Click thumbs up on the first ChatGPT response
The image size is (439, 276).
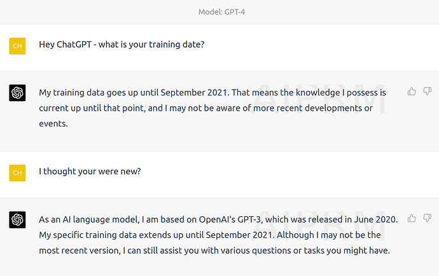(x=412, y=92)
